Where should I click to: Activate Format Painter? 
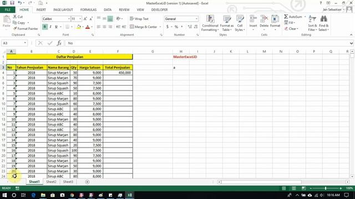[x=26, y=29]
